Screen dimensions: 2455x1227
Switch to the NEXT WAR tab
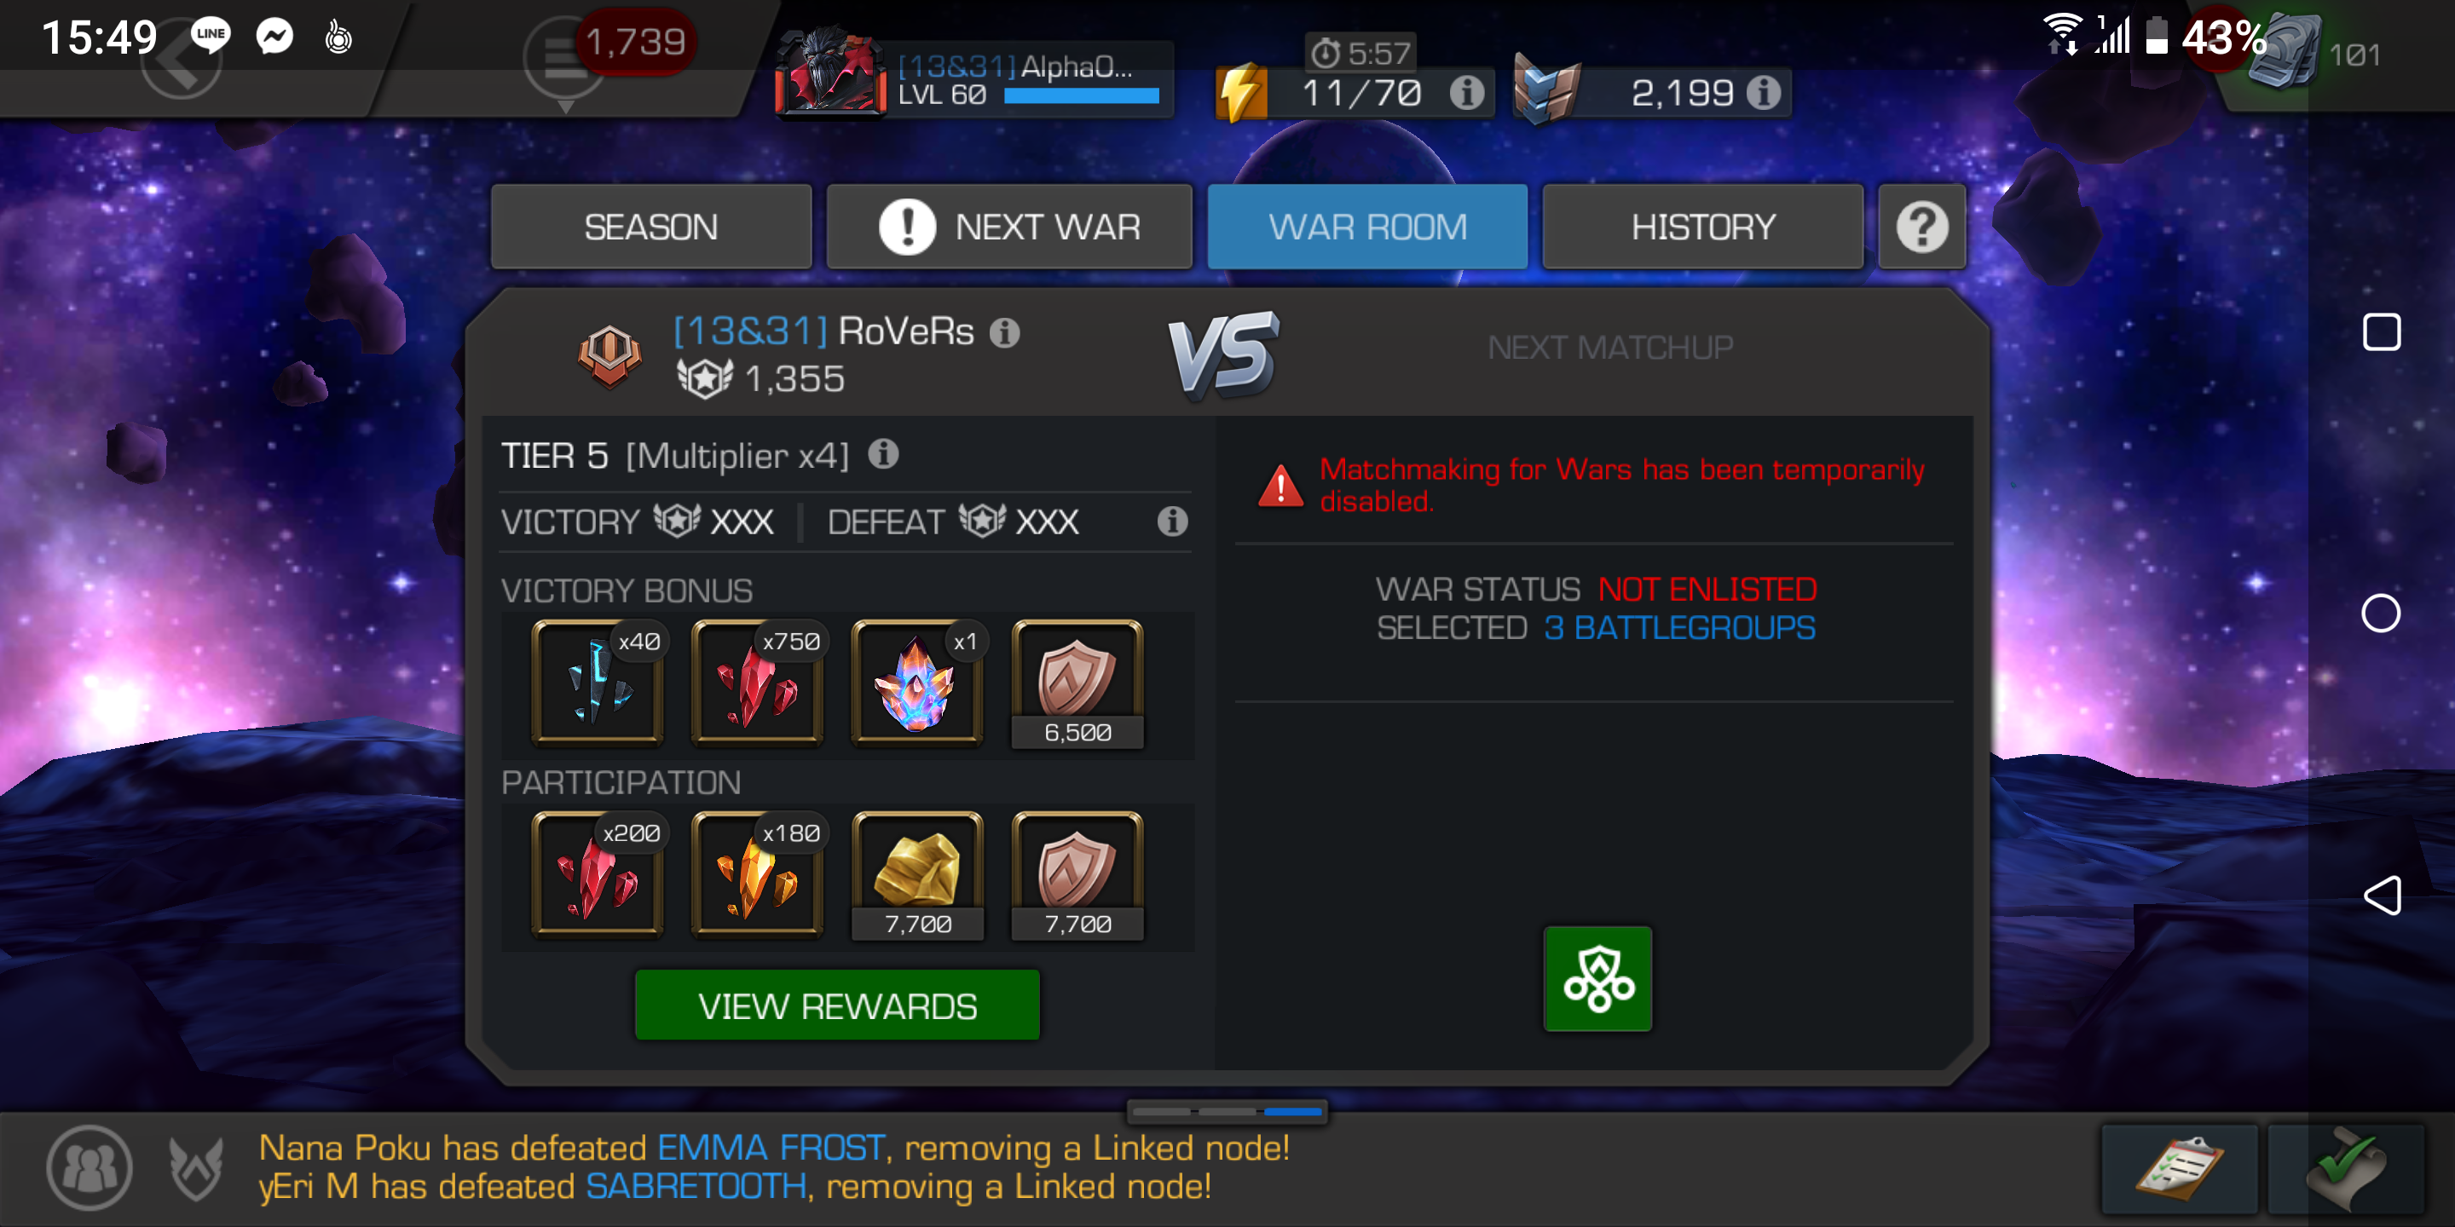click(1009, 227)
